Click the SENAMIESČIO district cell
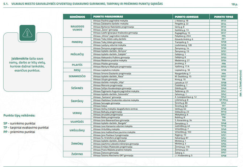 click(77, 76)
